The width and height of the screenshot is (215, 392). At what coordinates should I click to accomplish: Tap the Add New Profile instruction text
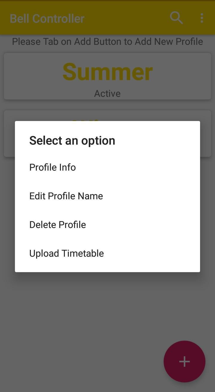click(x=107, y=42)
